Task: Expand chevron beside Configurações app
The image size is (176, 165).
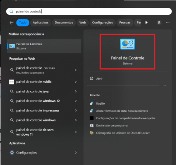Action: coord(76,153)
